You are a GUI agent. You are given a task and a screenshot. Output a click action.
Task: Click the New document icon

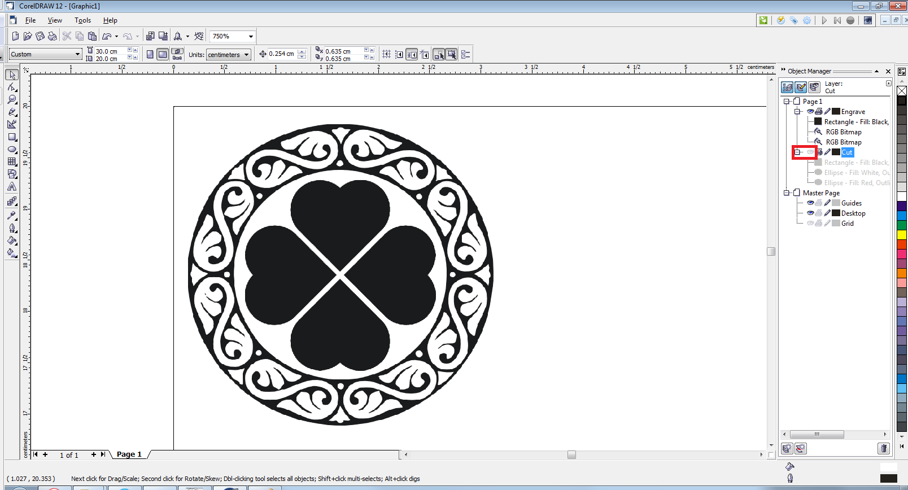tap(15, 36)
